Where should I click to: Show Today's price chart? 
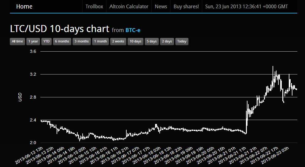tap(182, 42)
